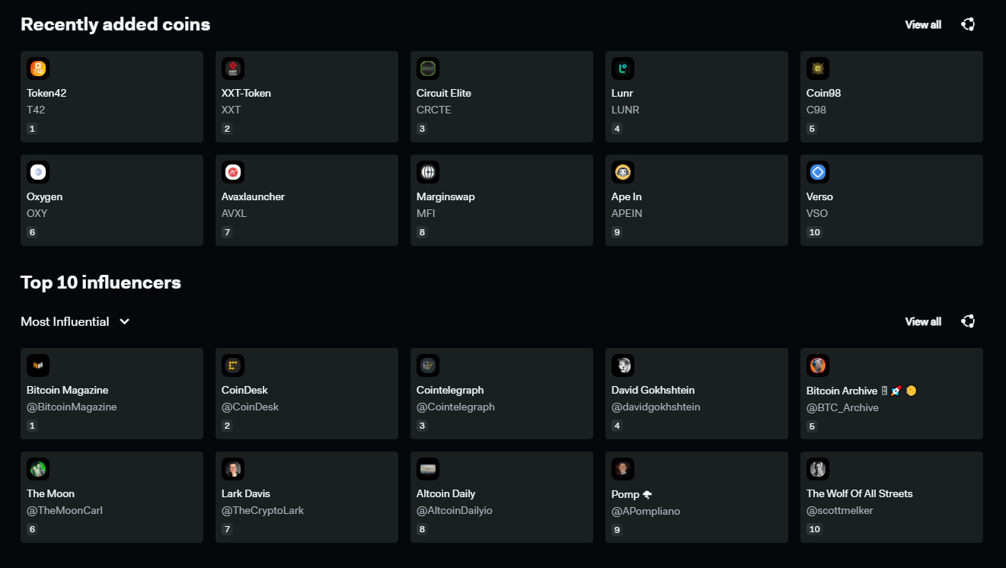Screen dimensions: 1006x568
Task: Open the Token42 coin name
Action: point(46,93)
